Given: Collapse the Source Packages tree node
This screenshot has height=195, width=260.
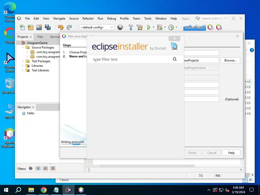Looking at the screenshot, I should pyautogui.click(x=23, y=47).
